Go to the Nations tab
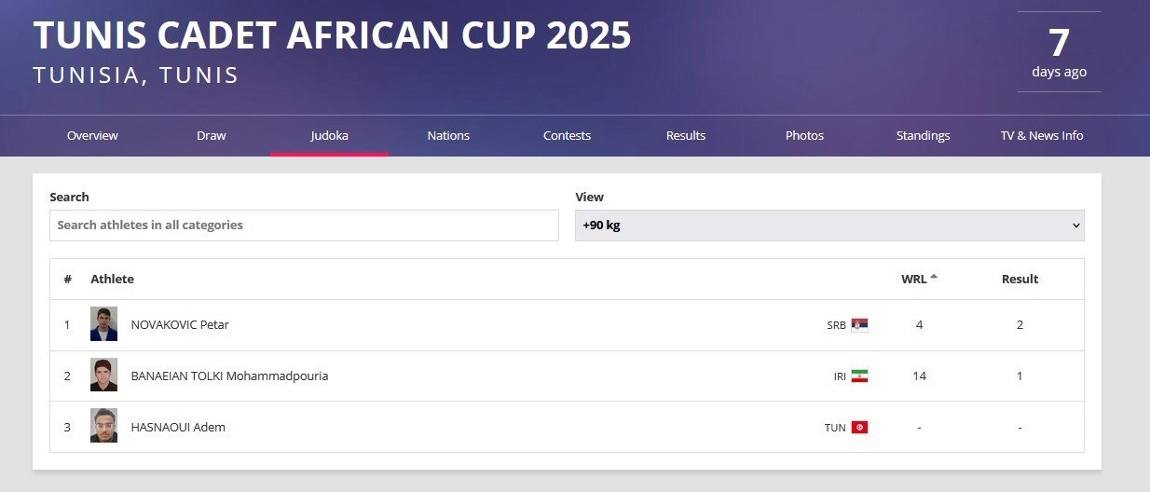The width and height of the screenshot is (1150, 492). (448, 136)
